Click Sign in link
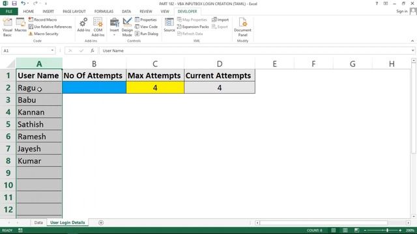Viewport: 417px width, 234px height. pyautogui.click(x=401, y=11)
